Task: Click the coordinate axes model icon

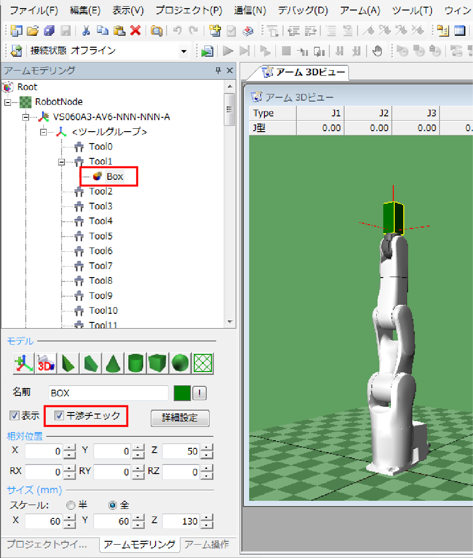Action: (23, 364)
